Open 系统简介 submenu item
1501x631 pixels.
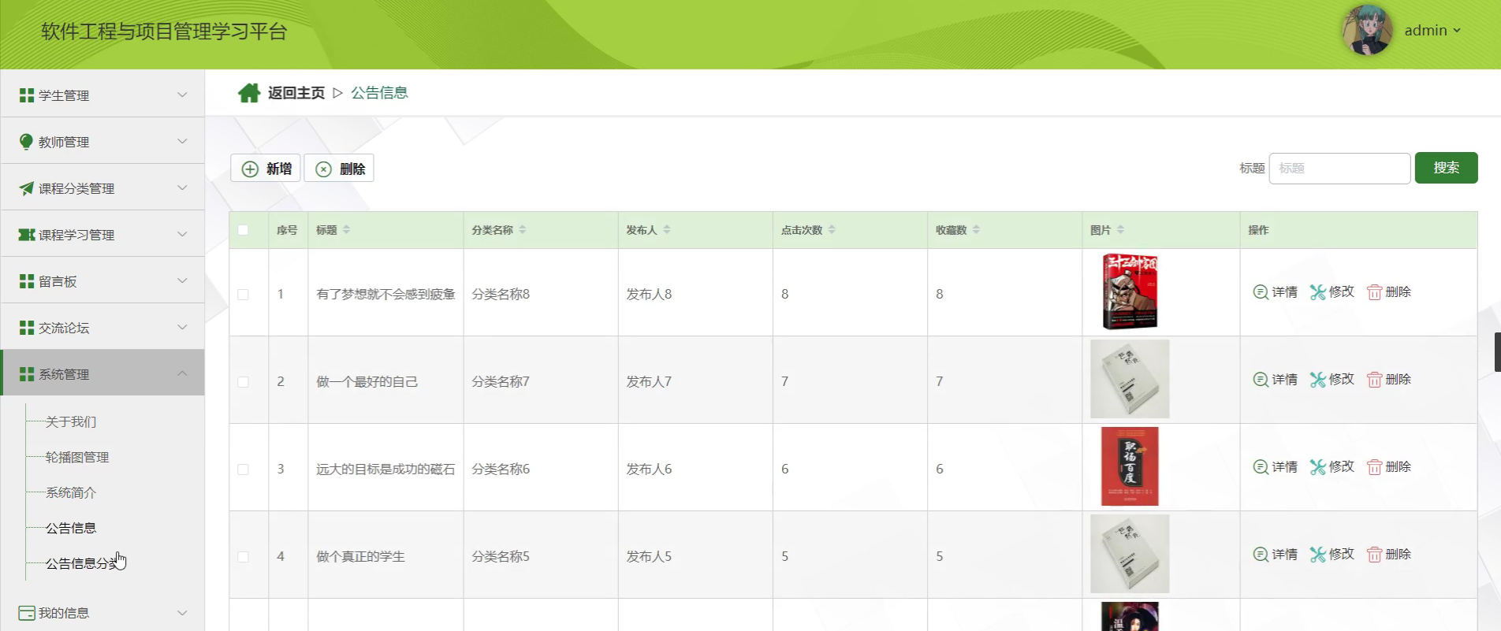coord(71,493)
